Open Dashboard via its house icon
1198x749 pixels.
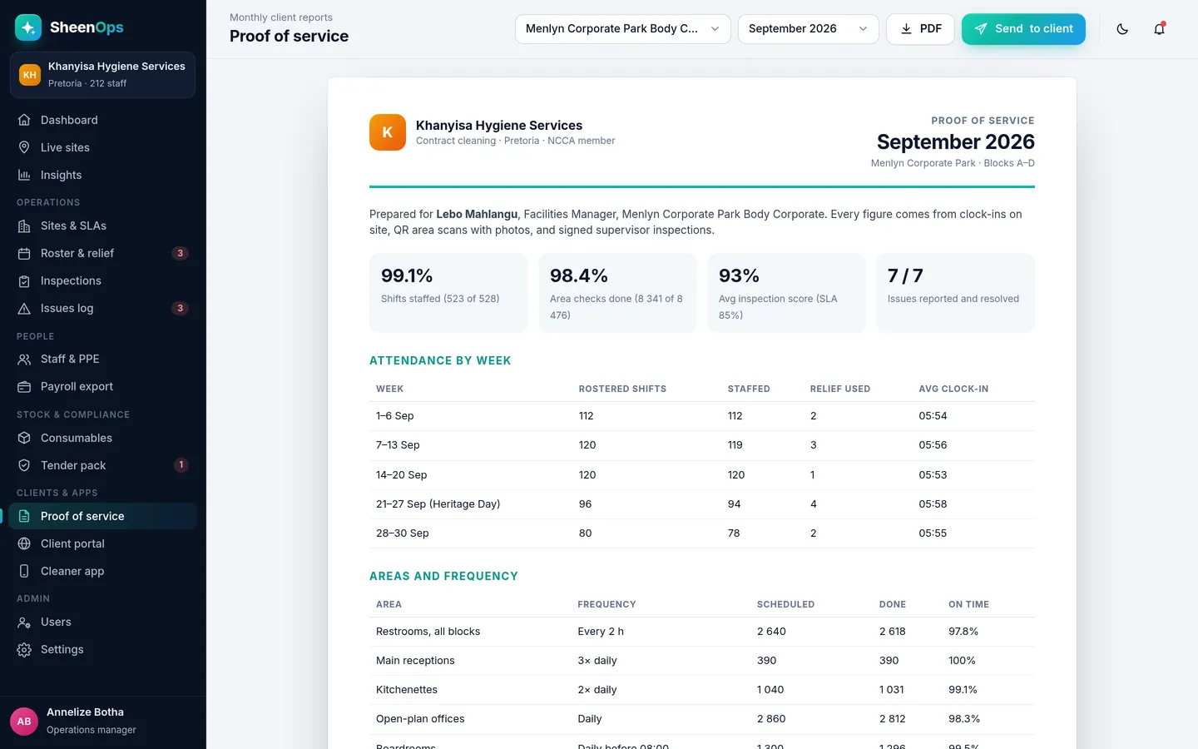(x=24, y=120)
